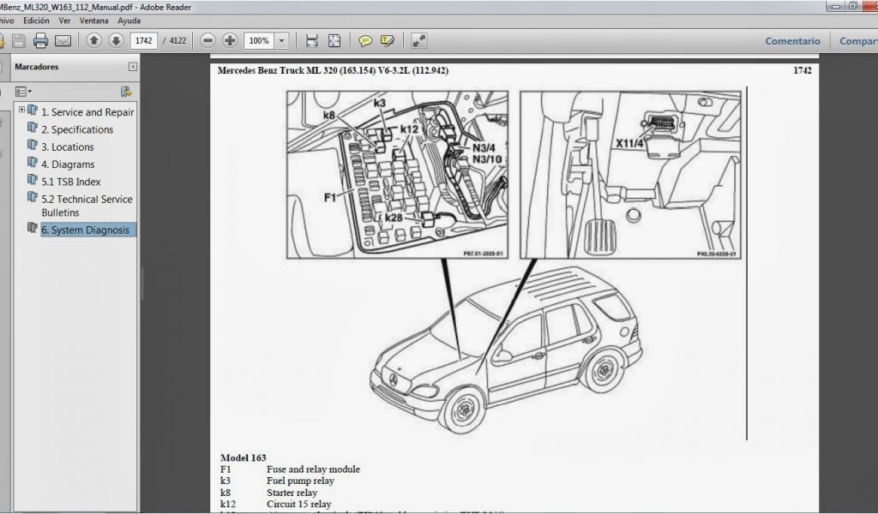The height and width of the screenshot is (514, 878).
Task: Click the Print icon in the toolbar
Action: coord(40,40)
